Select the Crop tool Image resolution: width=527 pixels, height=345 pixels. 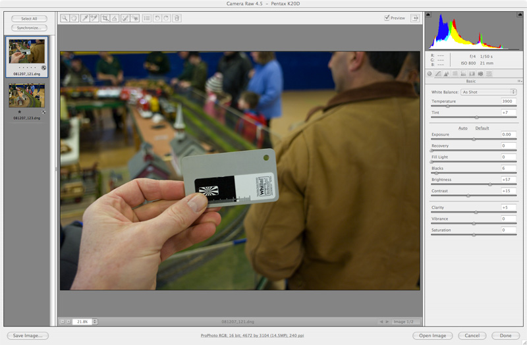click(x=105, y=18)
